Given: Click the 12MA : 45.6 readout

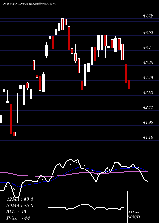Looking at the screenshot, I should (x=20, y=199).
